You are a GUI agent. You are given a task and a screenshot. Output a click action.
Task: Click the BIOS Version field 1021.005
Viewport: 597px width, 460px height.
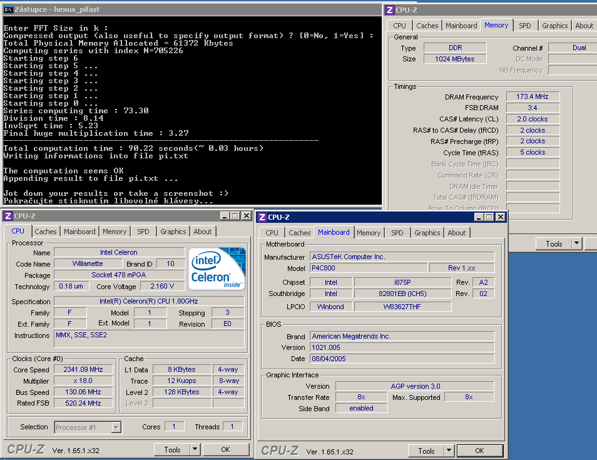pos(402,347)
